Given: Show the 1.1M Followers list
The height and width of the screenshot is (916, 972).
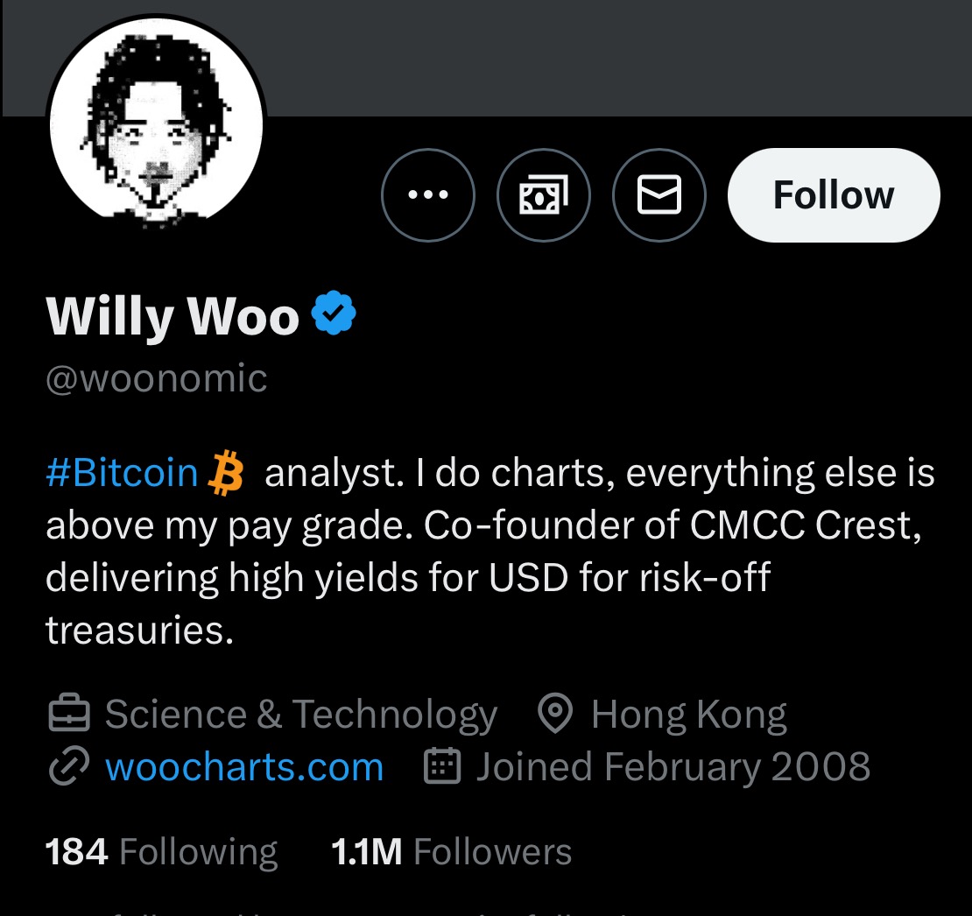Looking at the screenshot, I should coord(451,851).
